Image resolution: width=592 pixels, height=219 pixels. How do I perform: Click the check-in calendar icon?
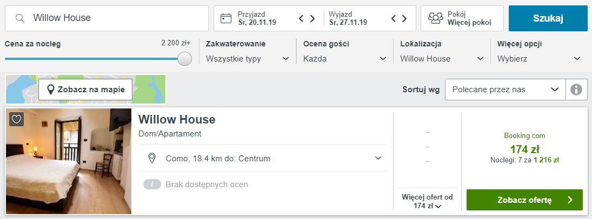[226, 18]
